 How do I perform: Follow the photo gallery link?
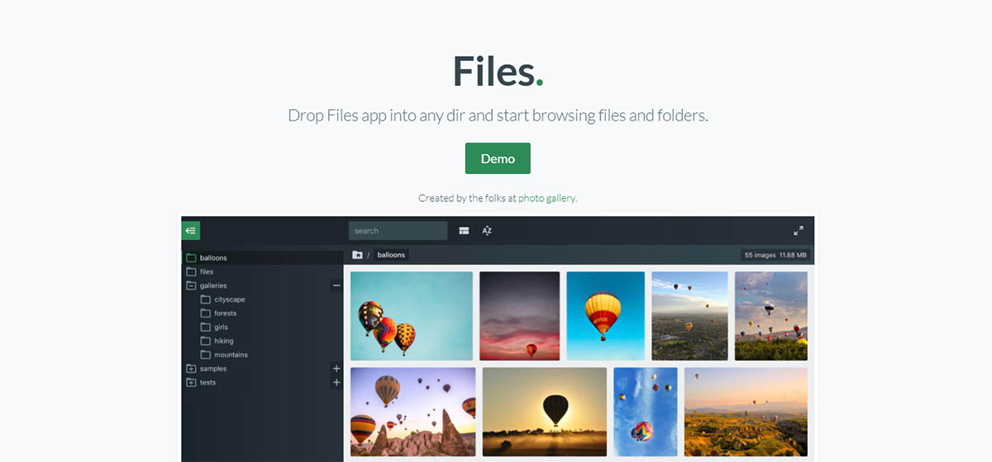pyautogui.click(x=546, y=198)
